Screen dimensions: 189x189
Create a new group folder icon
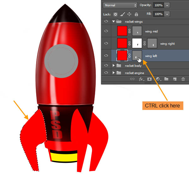click(166, 79)
